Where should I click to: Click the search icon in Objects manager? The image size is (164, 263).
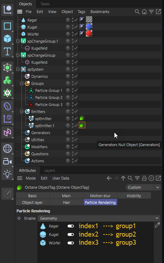(137, 12)
